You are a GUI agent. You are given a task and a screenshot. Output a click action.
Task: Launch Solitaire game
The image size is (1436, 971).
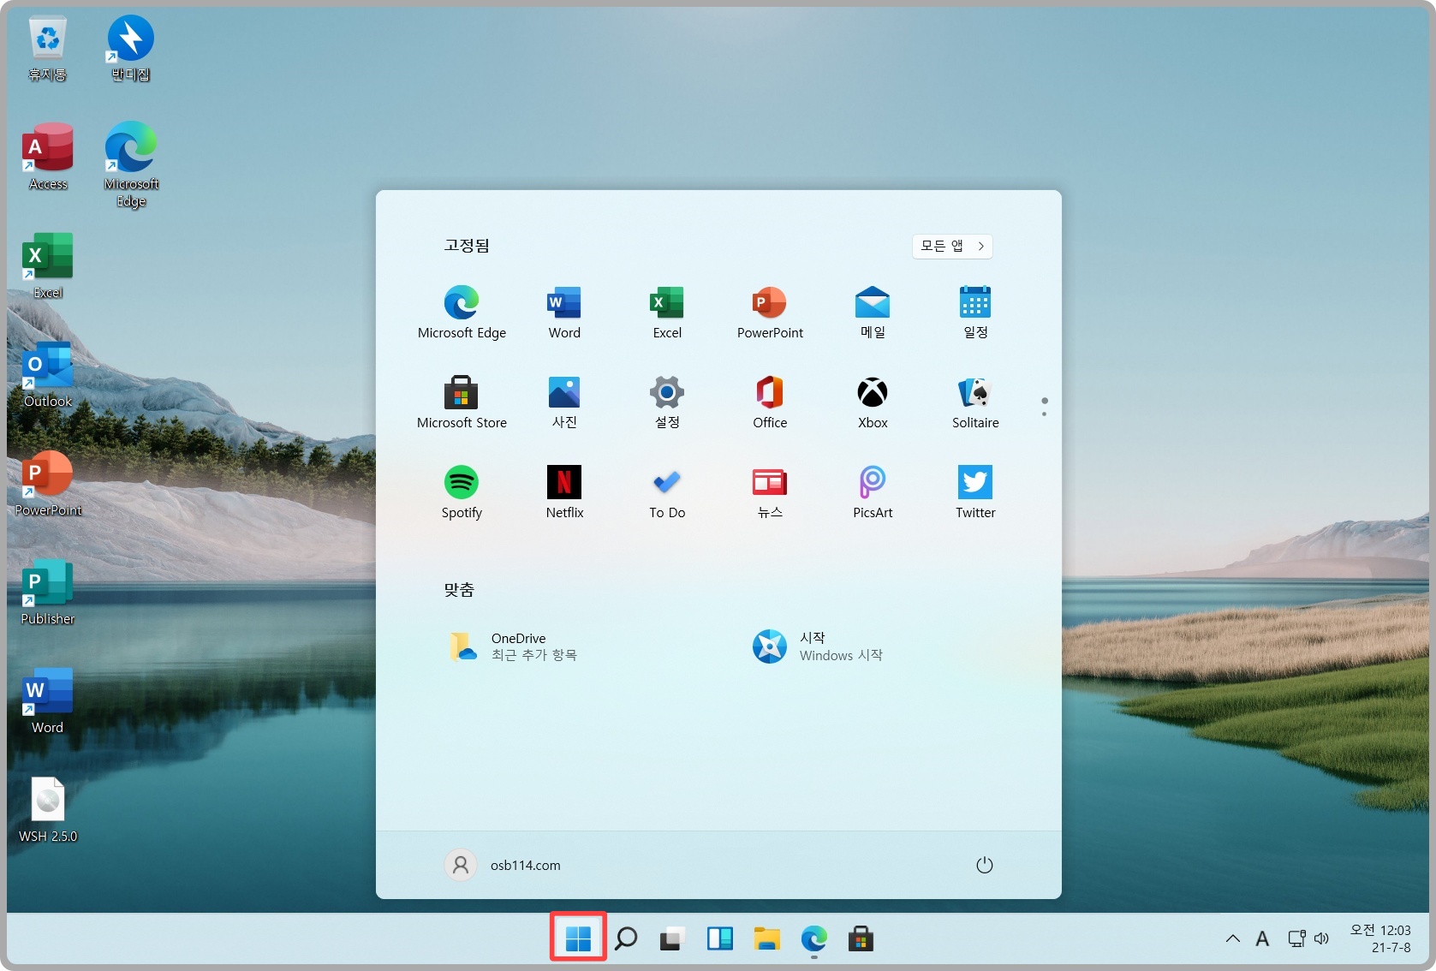pyautogui.click(x=975, y=402)
